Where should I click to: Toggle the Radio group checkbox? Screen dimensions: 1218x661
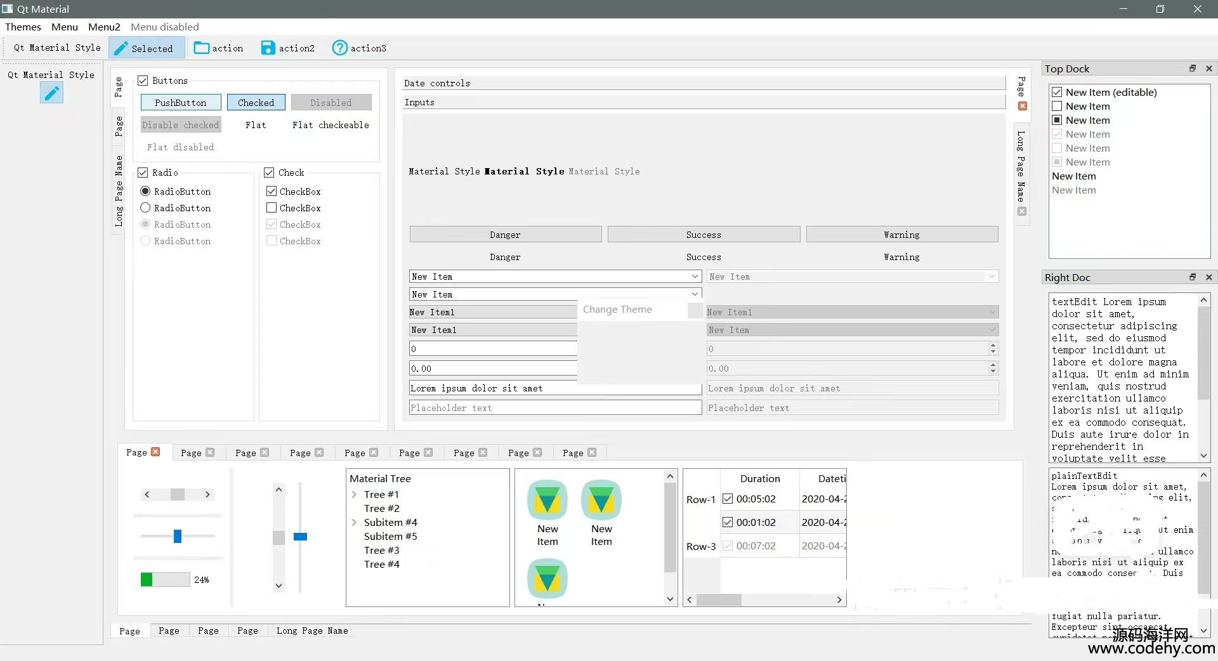(x=143, y=173)
